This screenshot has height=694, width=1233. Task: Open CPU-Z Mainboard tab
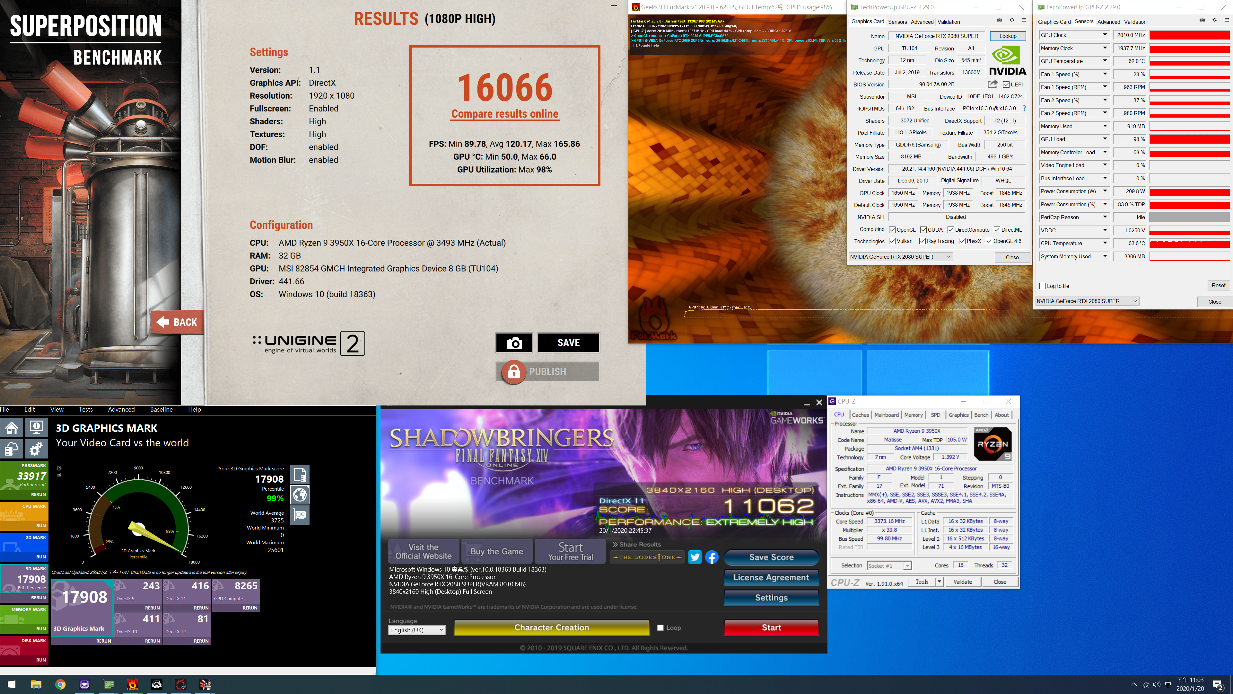(x=887, y=415)
